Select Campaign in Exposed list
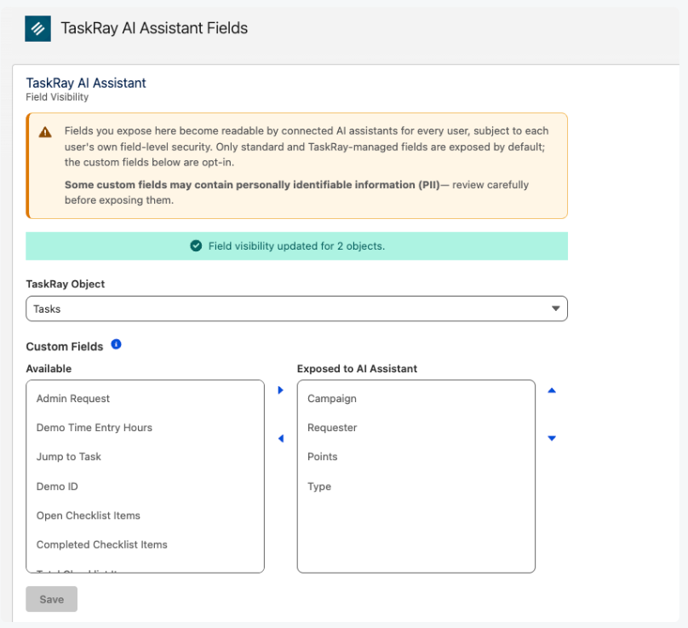The width and height of the screenshot is (688, 628). [416, 399]
